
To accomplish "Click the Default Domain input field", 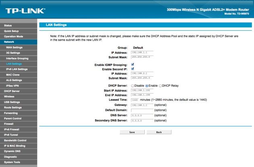I will [x=142, y=110].
